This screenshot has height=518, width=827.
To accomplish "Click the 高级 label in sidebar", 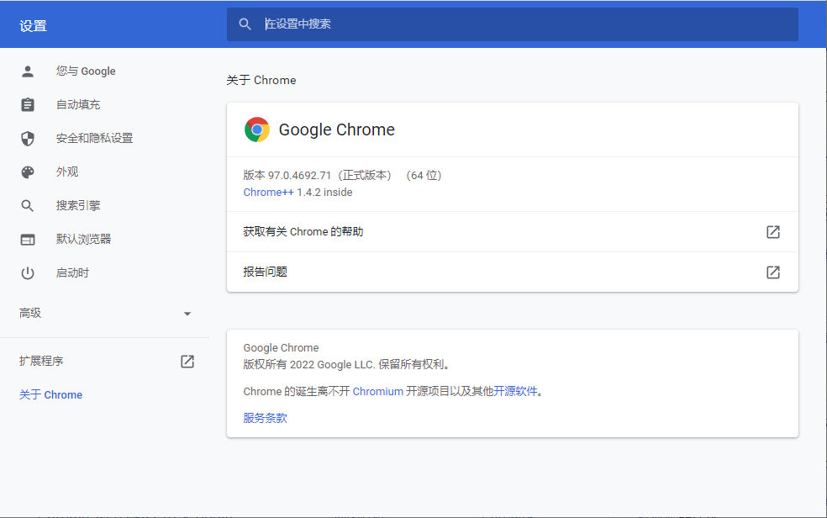I will pos(30,314).
